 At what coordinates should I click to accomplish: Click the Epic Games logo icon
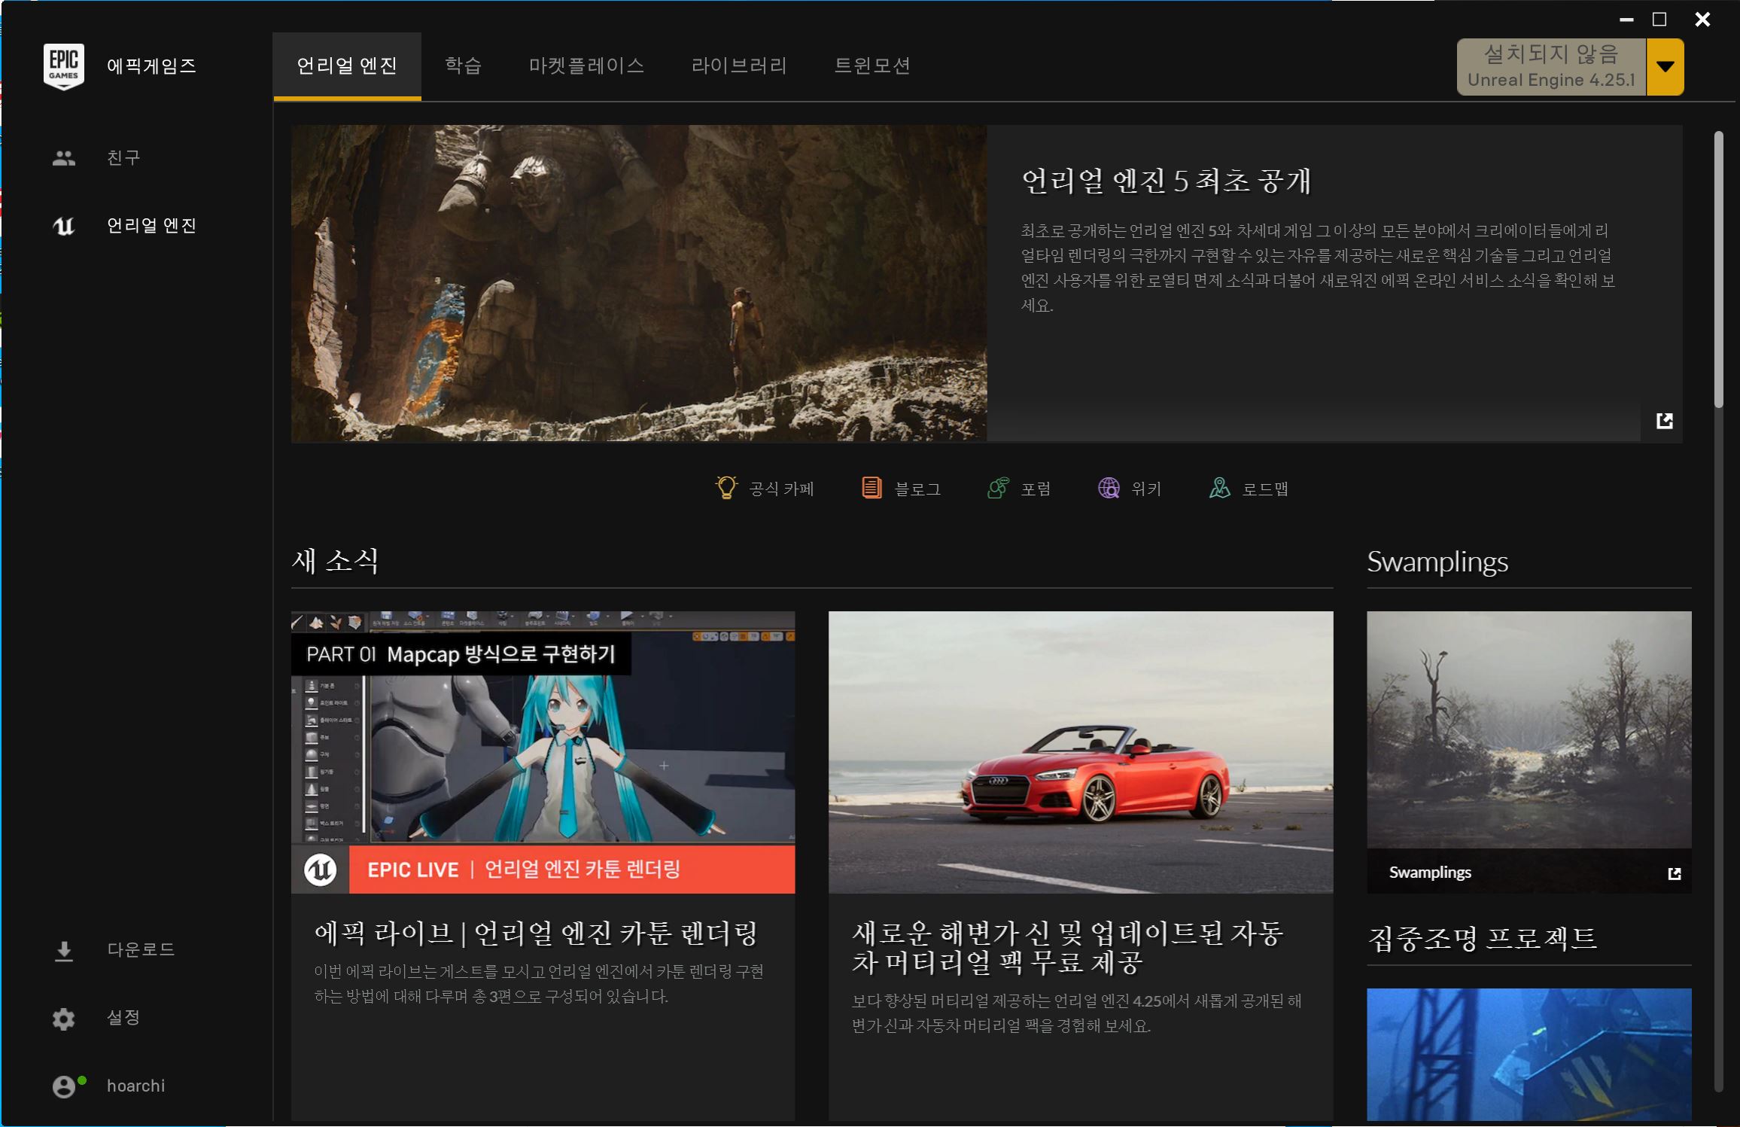coord(64,66)
